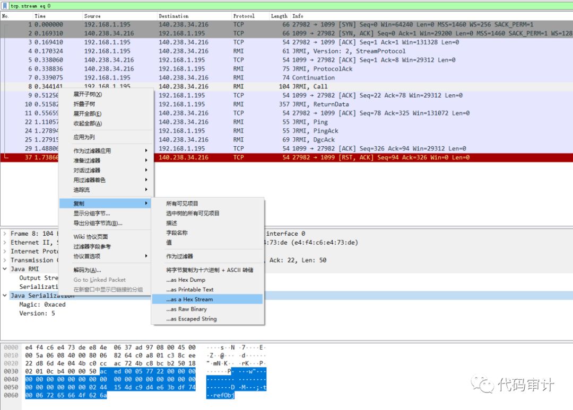Select packet 4 "JRMI, Version: 2, StreamProtocol"
This screenshot has width=573, height=410.
click(x=286, y=51)
